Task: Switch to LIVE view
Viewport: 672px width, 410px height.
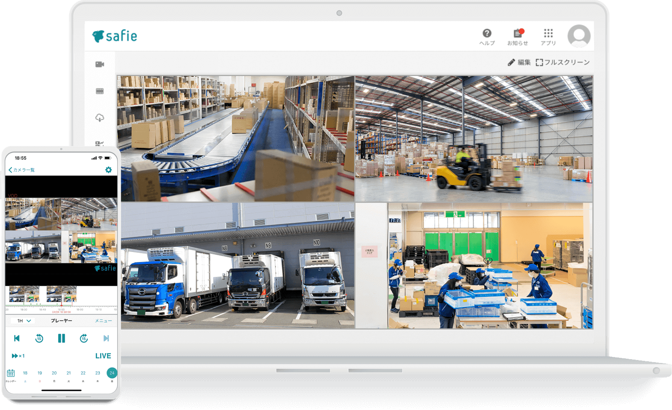Action: [x=103, y=356]
